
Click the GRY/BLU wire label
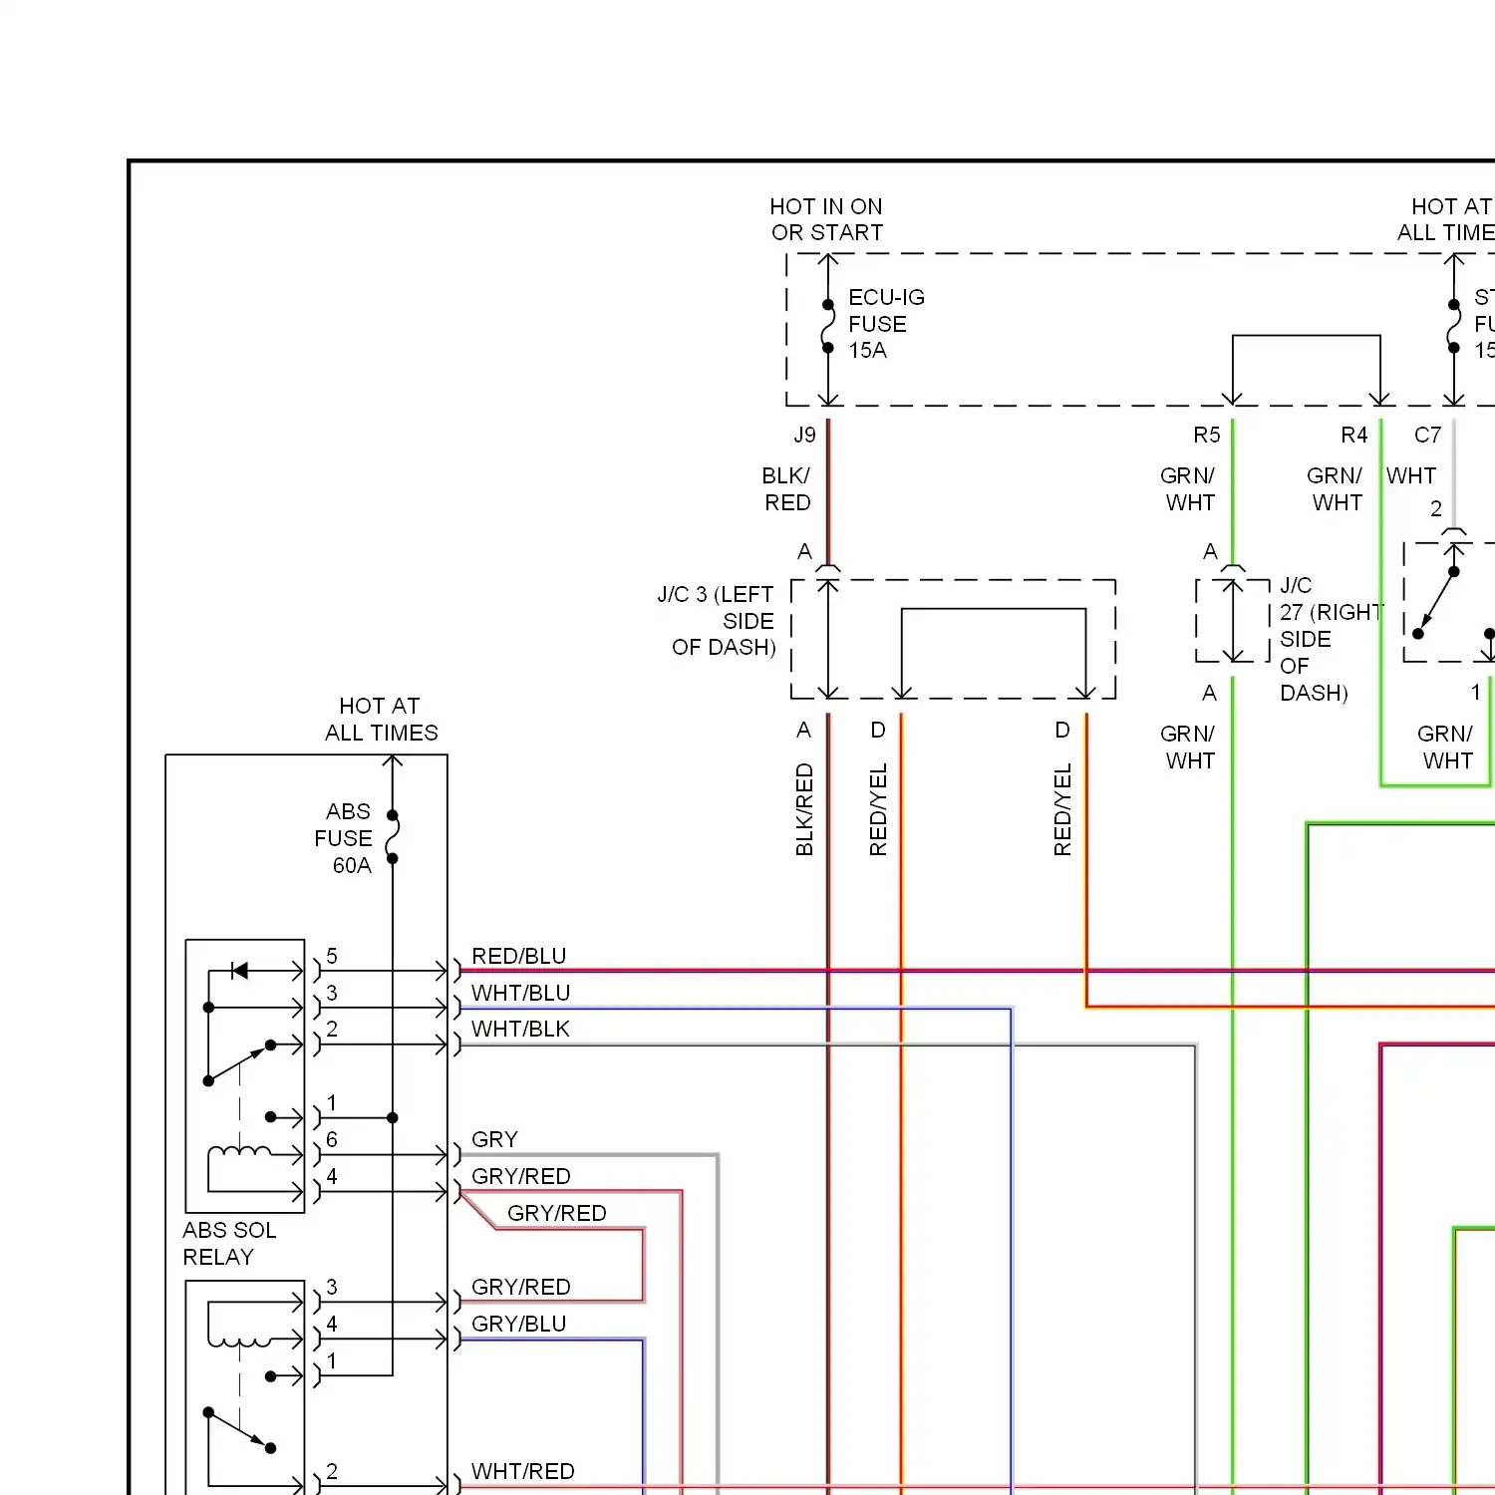click(x=518, y=1324)
